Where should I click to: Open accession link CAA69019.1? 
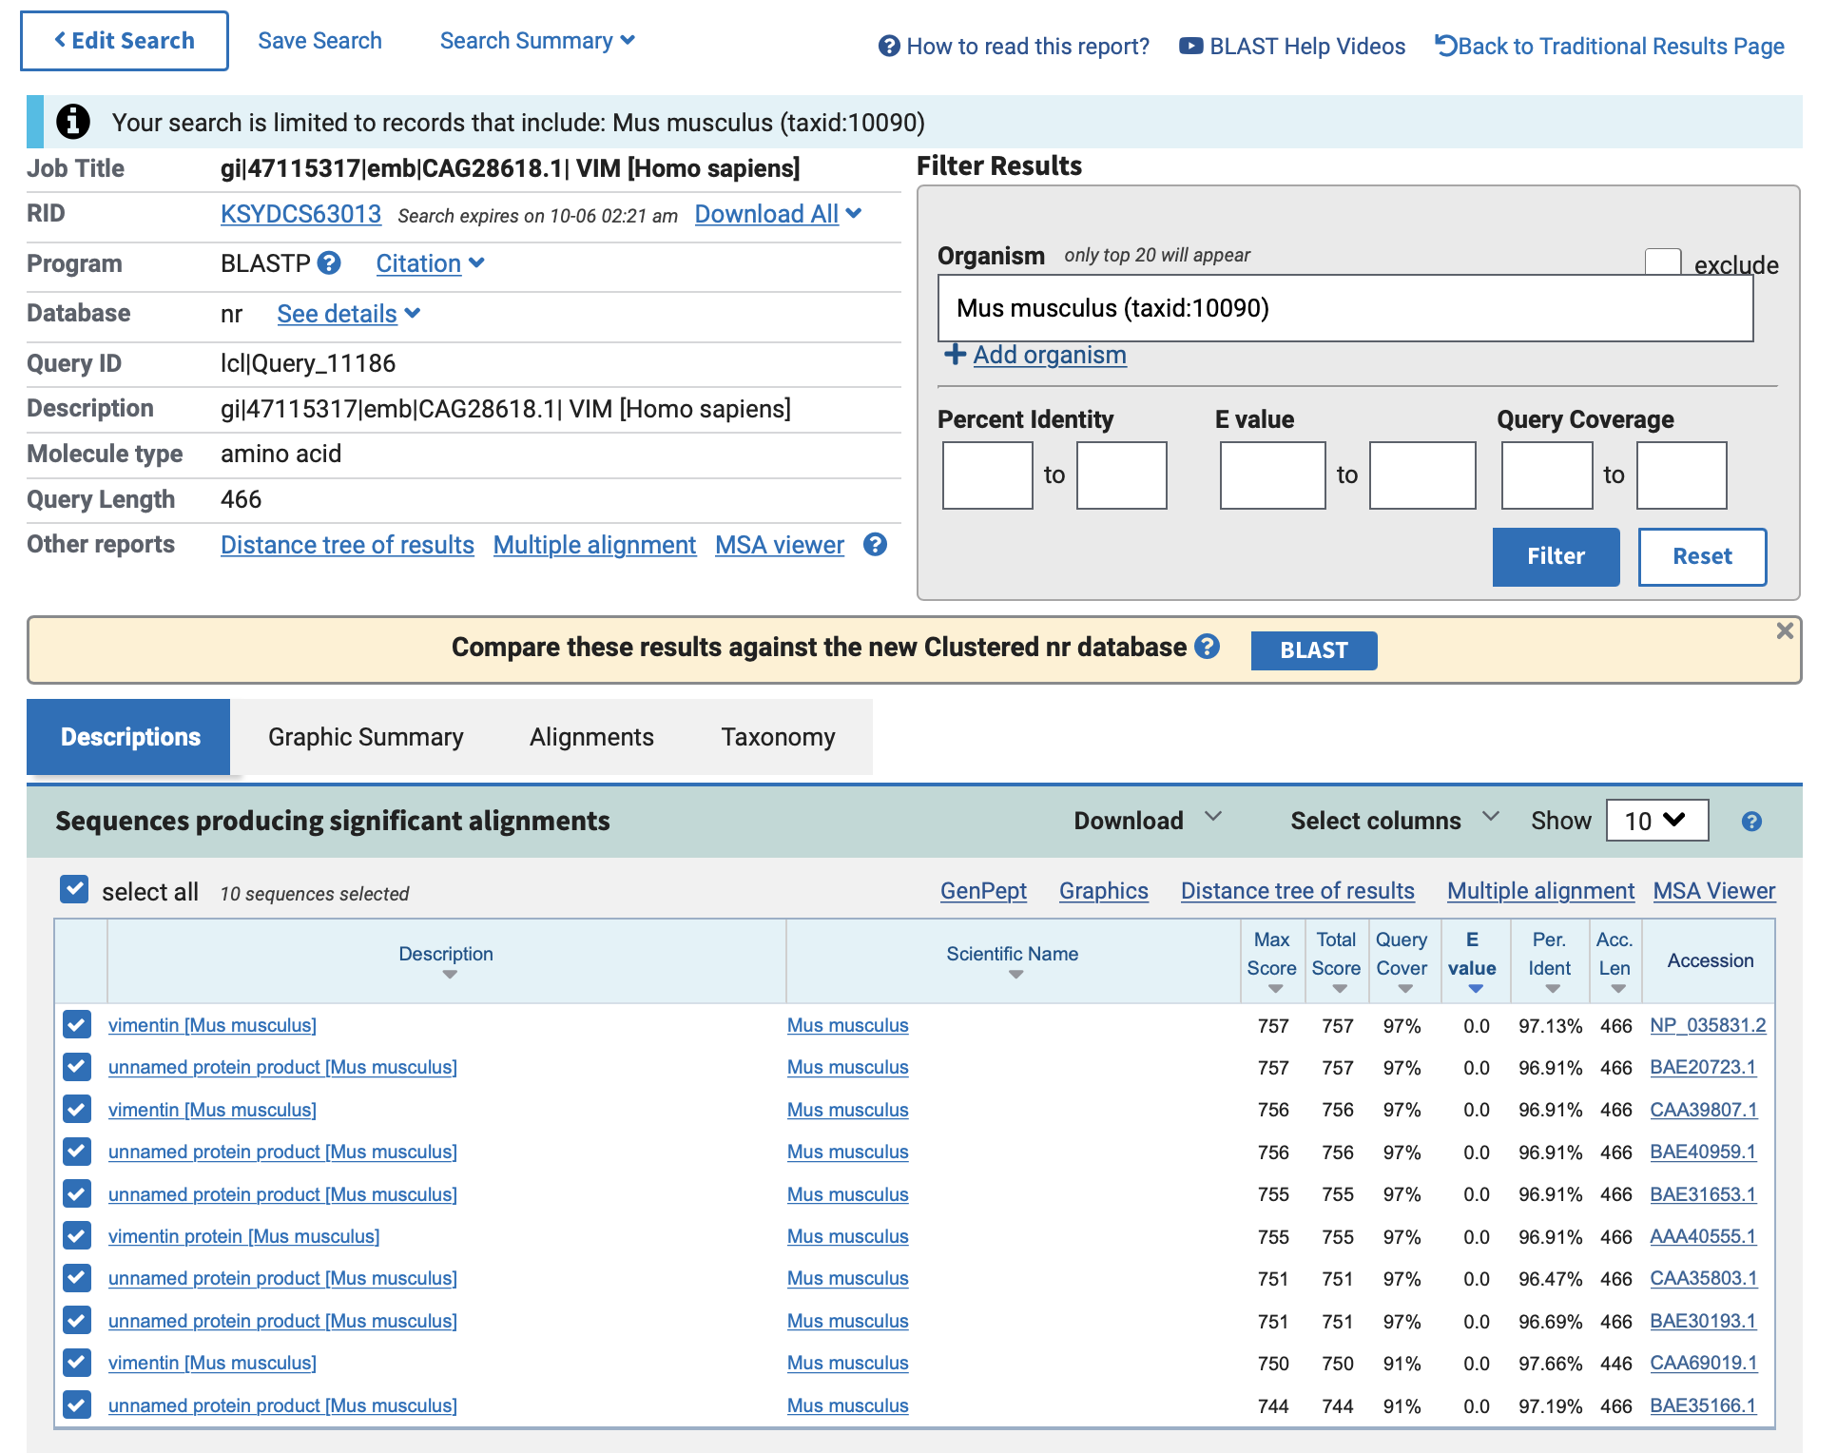click(1702, 1363)
